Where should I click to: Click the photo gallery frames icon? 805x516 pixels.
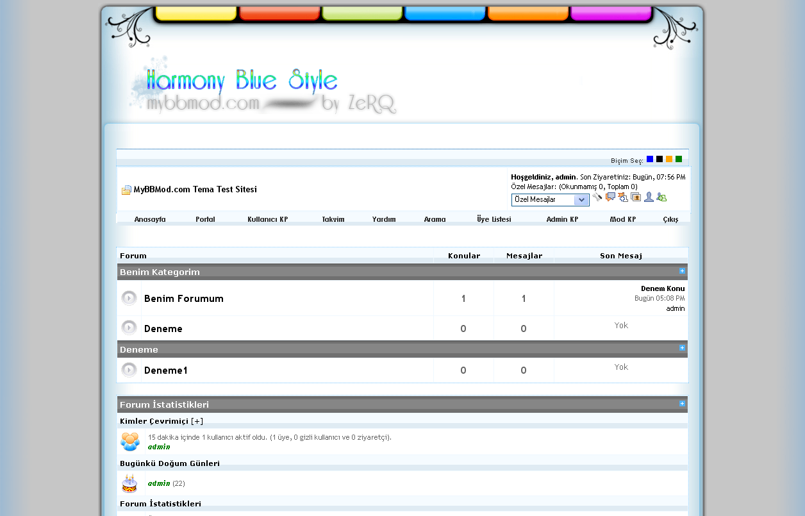pos(636,197)
